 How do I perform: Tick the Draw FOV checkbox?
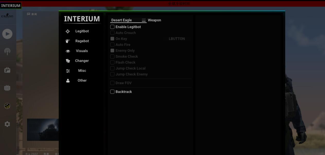click(x=112, y=83)
